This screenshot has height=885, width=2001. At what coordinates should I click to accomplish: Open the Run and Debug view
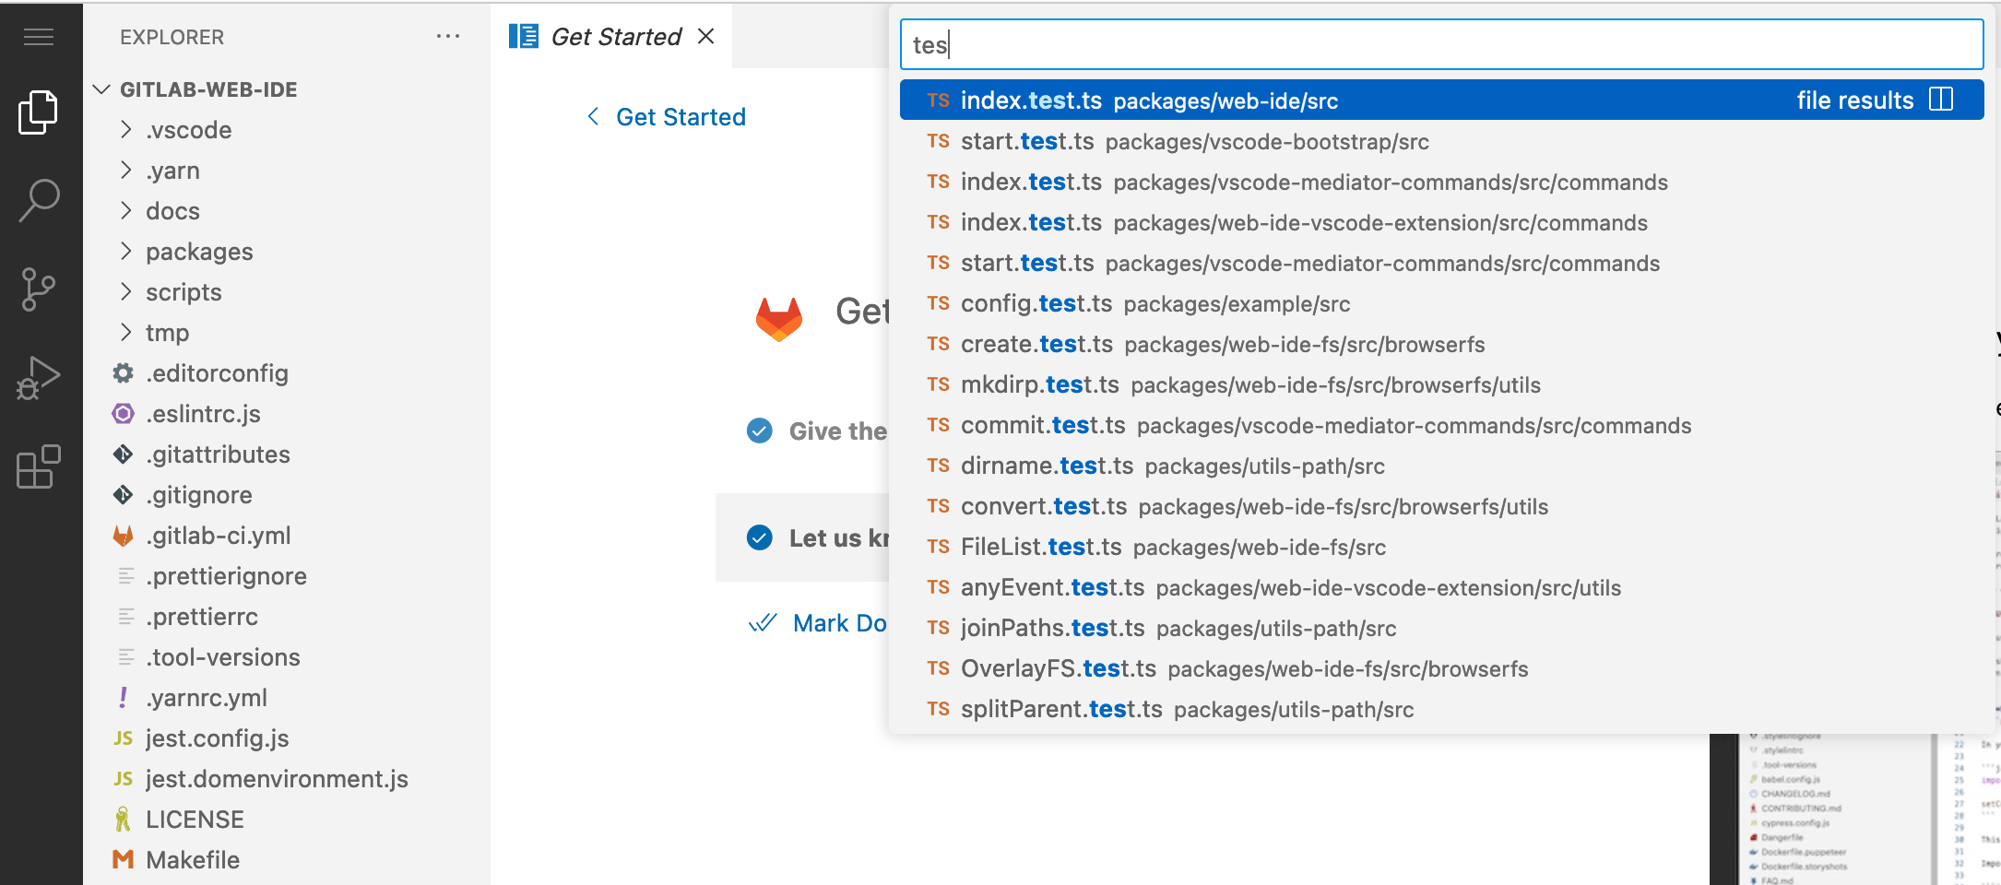click(x=38, y=376)
